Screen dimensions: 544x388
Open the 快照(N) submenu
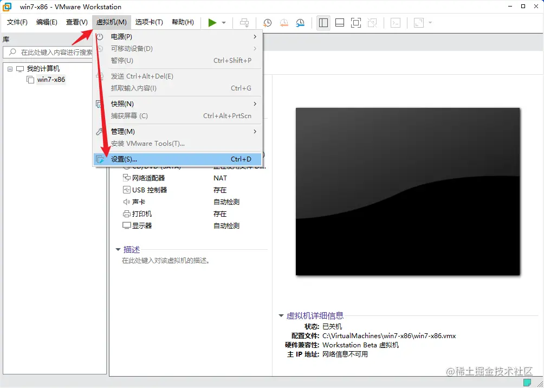pyautogui.click(x=178, y=104)
